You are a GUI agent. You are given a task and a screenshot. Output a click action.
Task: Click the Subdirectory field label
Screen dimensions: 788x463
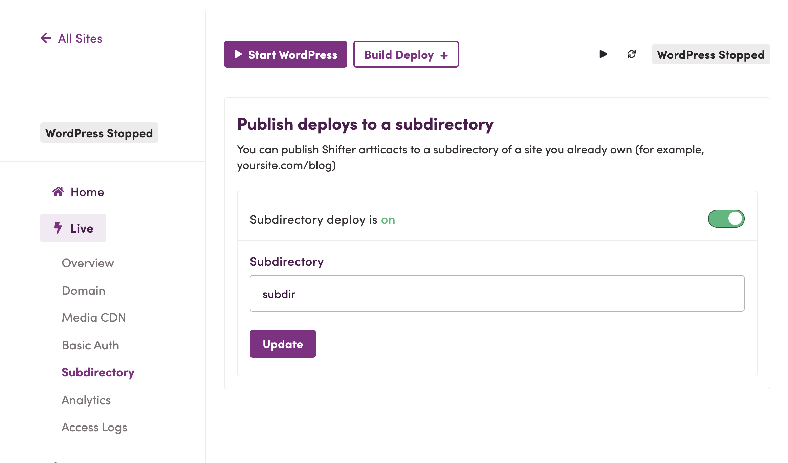[286, 262]
